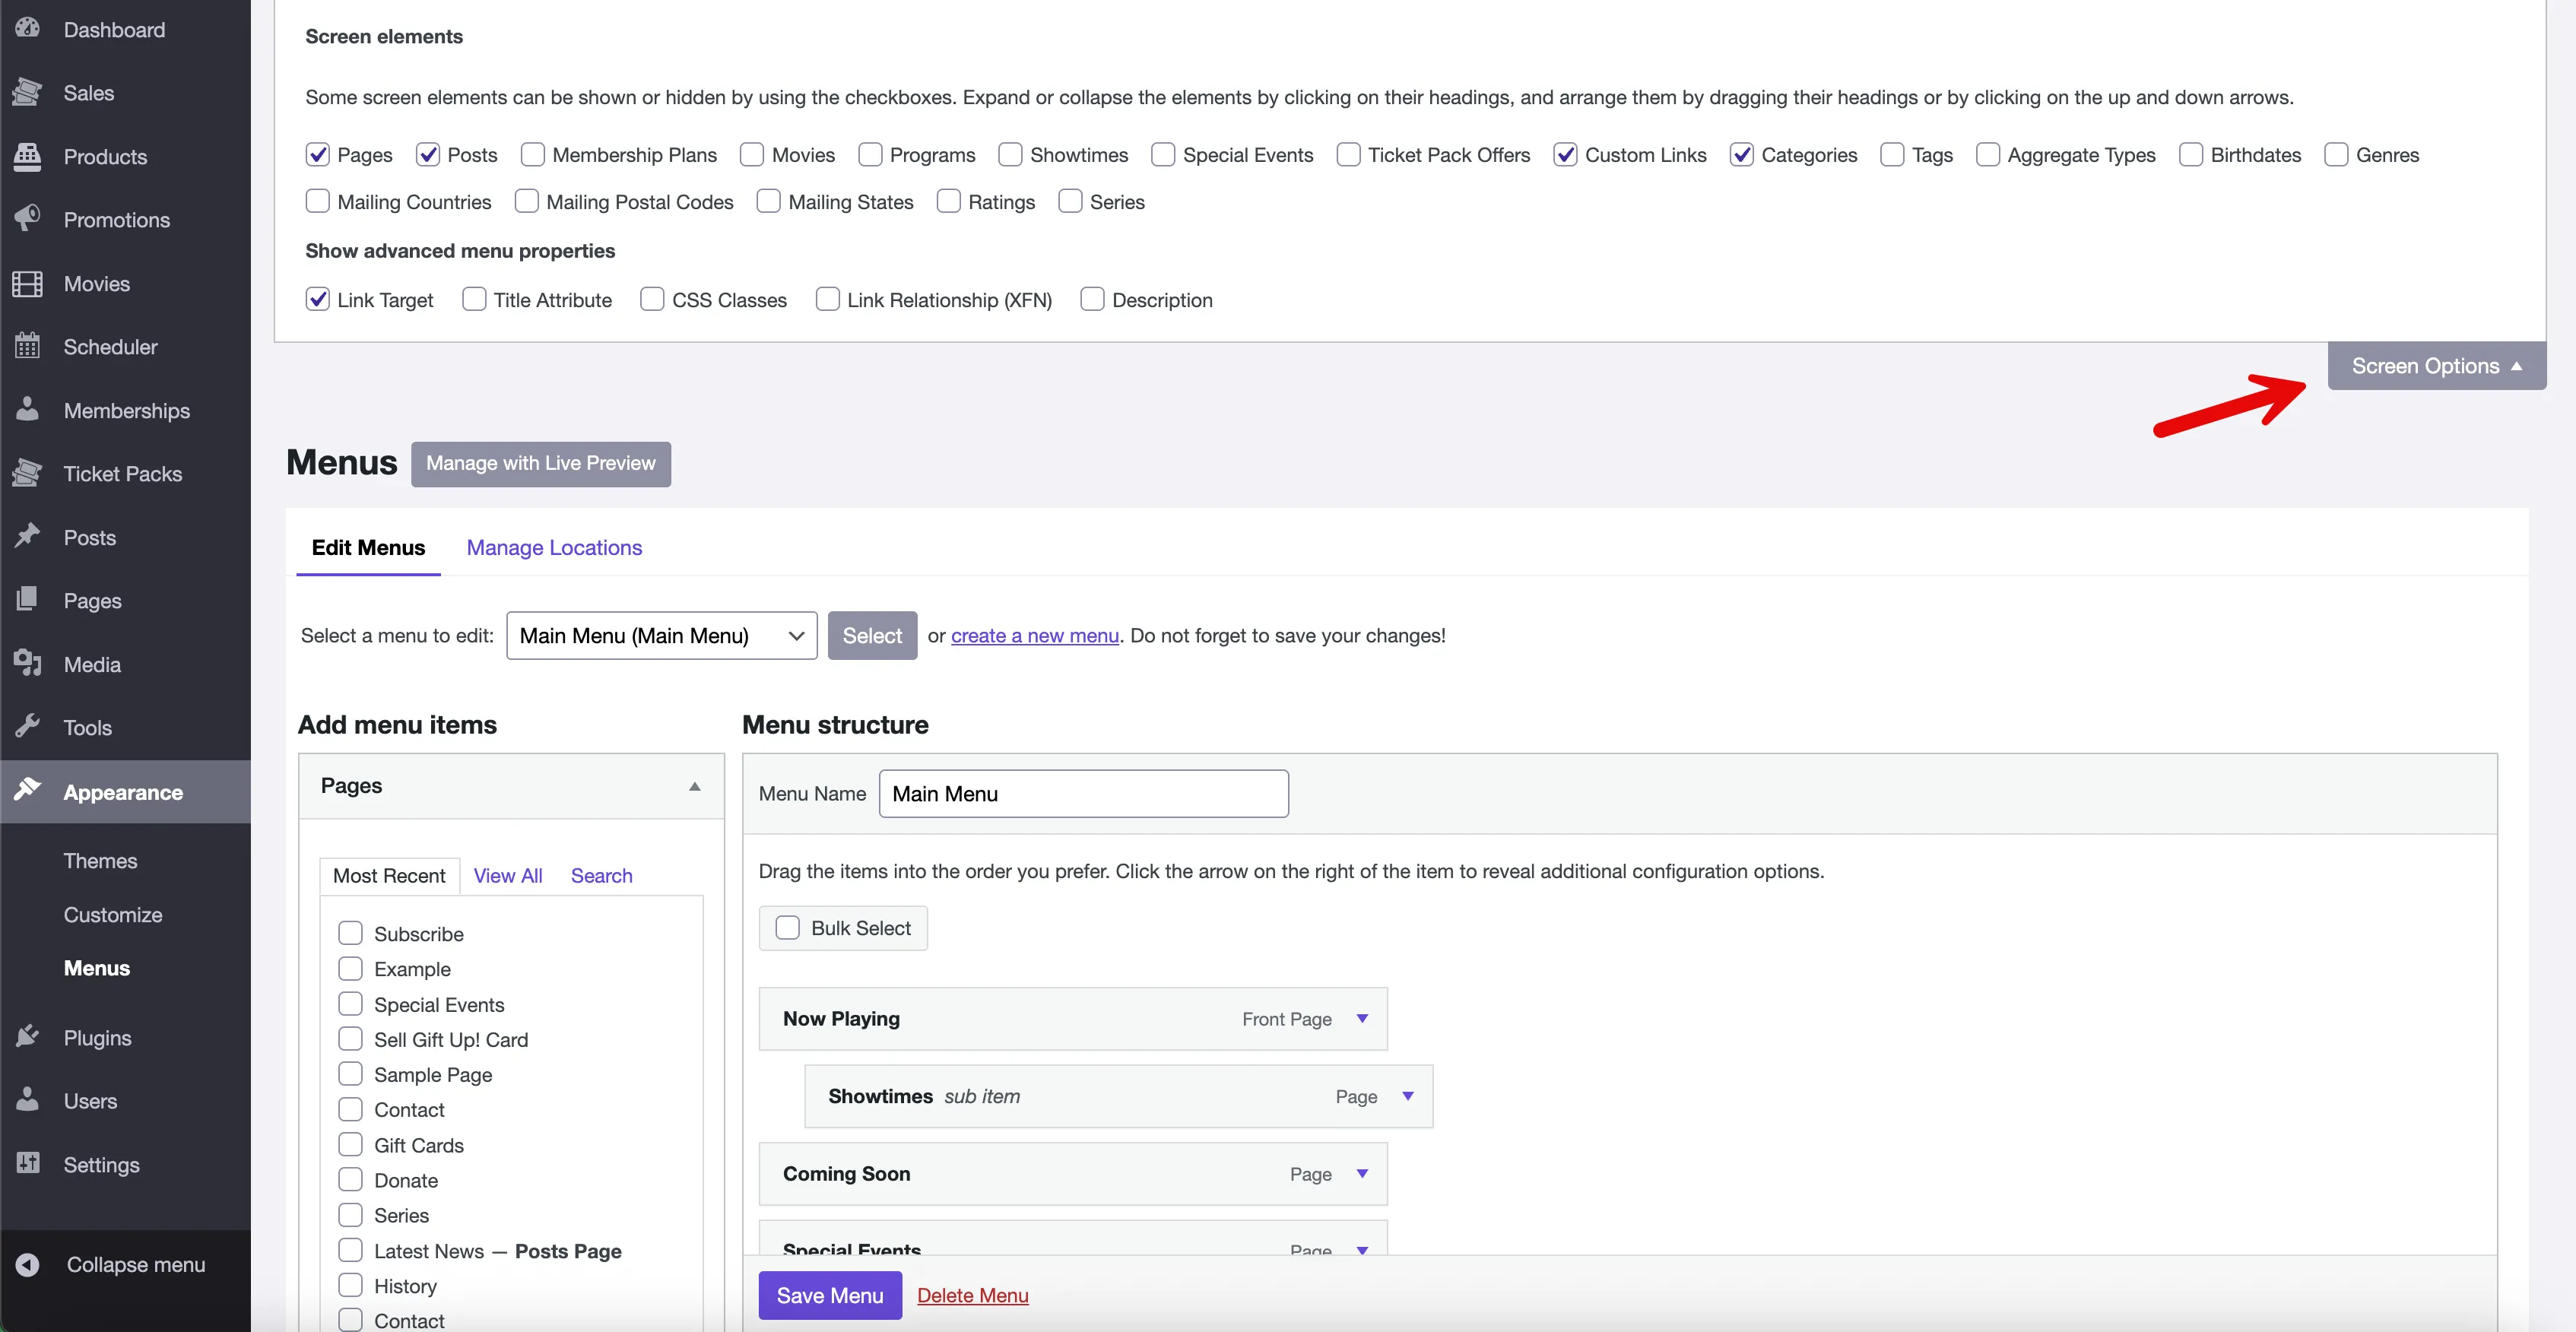This screenshot has width=2576, height=1332.
Task: Expand the Showtimes sub item arrow
Action: (1408, 1096)
